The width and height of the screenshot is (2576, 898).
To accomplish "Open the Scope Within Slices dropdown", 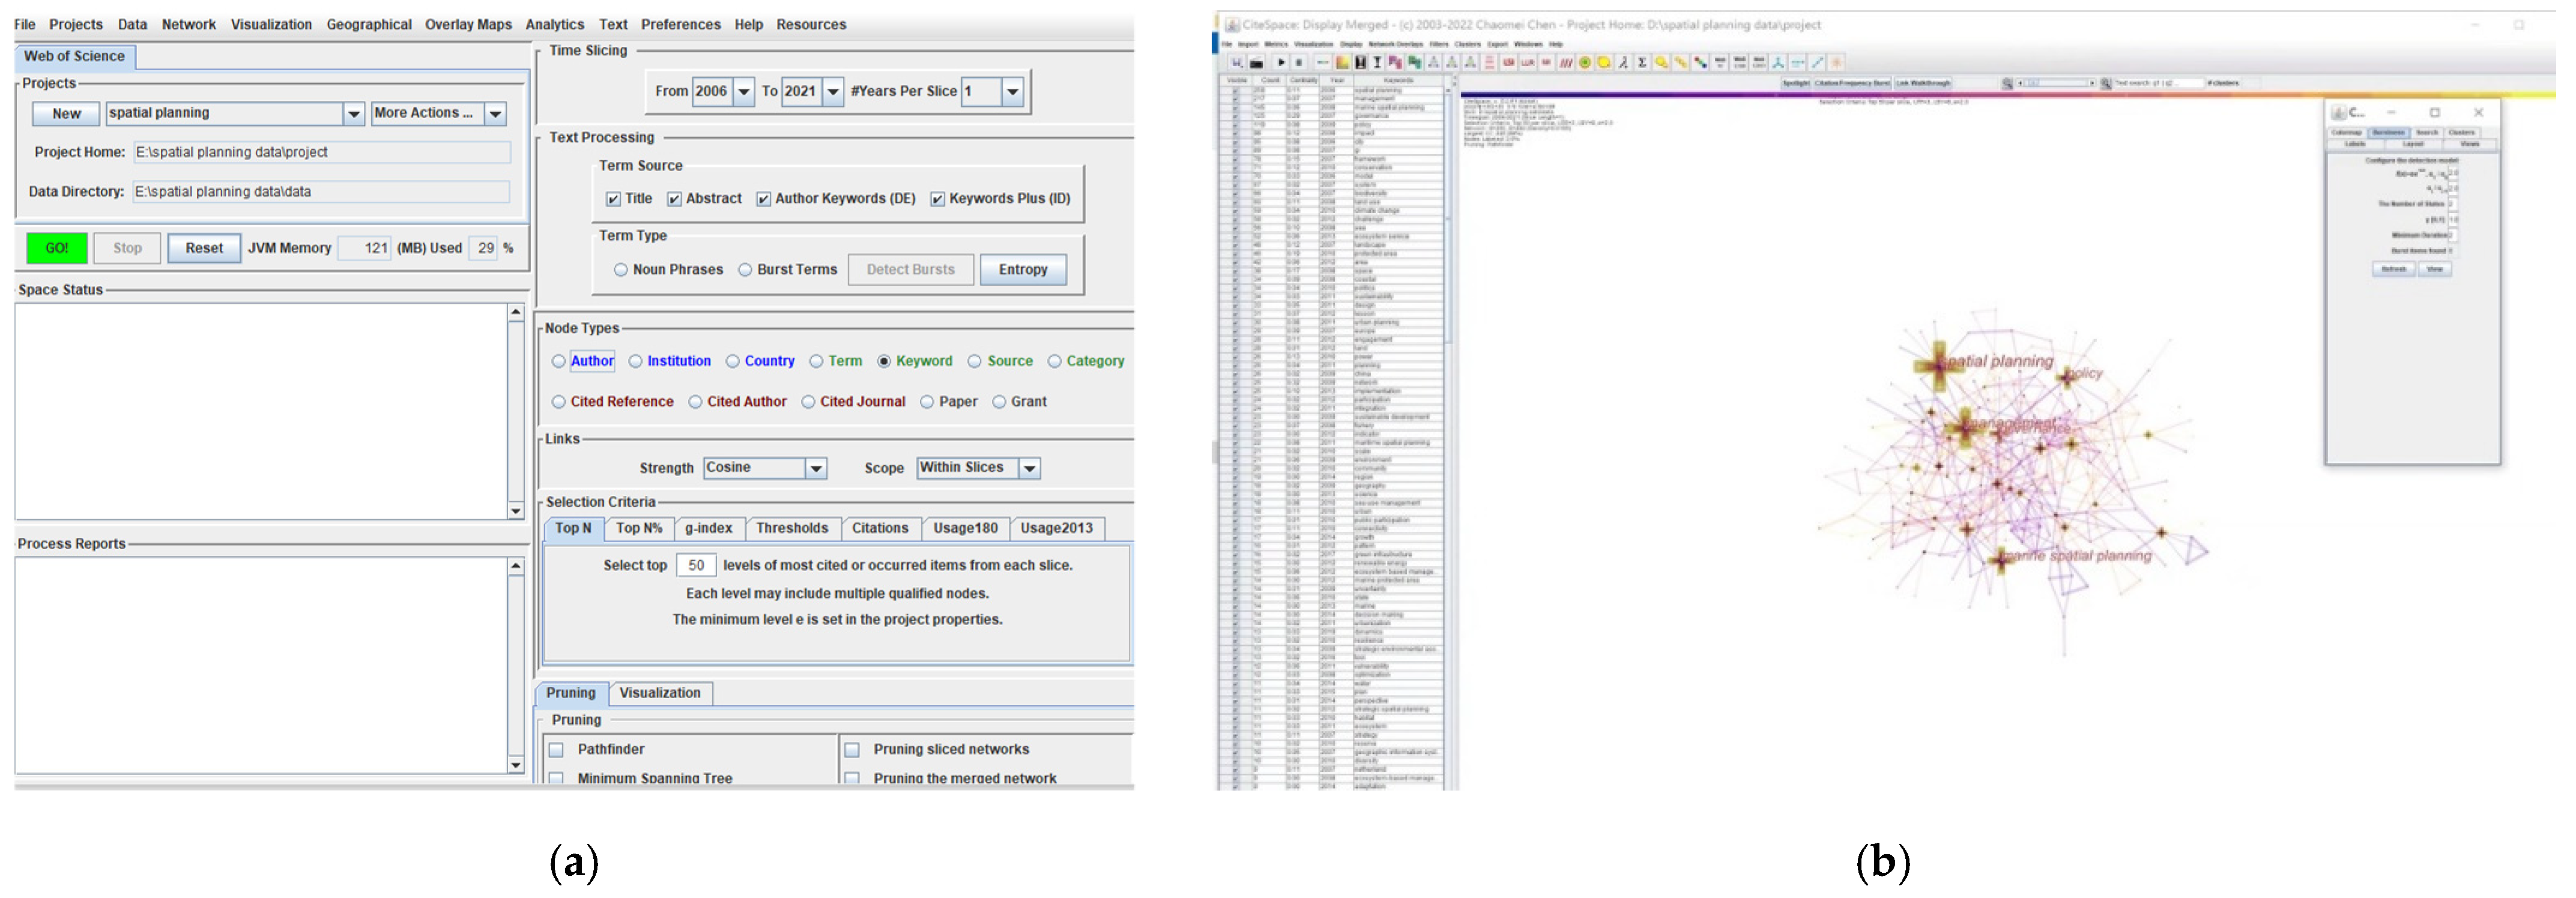I will click(x=1029, y=468).
